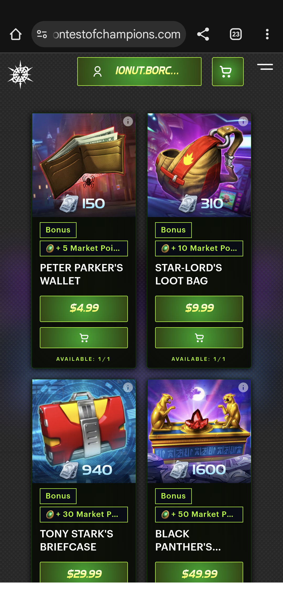The height and width of the screenshot is (614, 283).
Task: Add Star-Lord's Loot Bag to cart
Action: (x=199, y=338)
